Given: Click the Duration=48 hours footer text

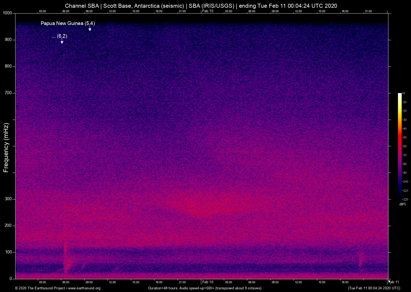Looking at the screenshot, I should point(205,288).
